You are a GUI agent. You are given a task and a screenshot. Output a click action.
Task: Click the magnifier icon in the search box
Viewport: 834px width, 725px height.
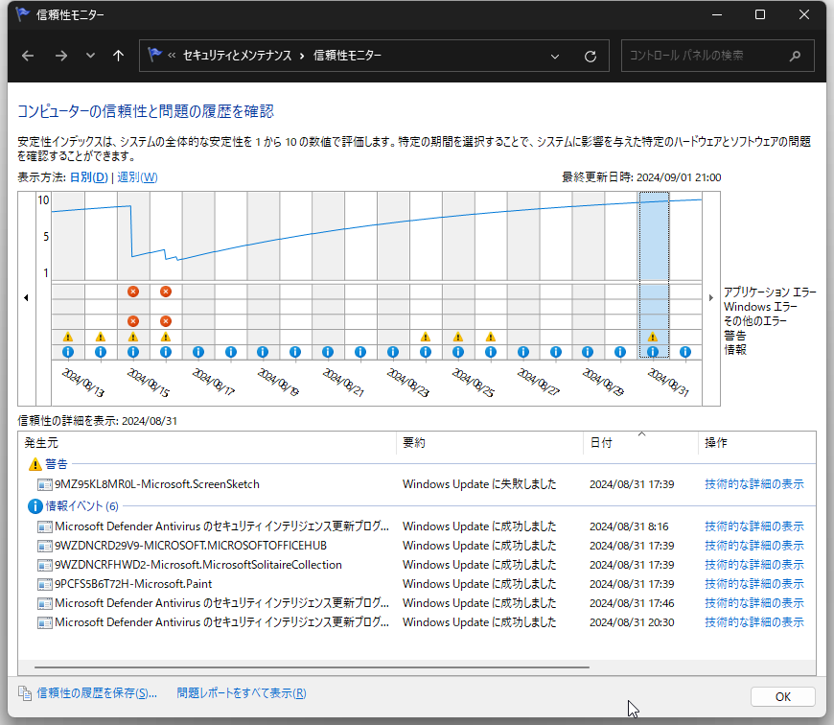pos(795,56)
